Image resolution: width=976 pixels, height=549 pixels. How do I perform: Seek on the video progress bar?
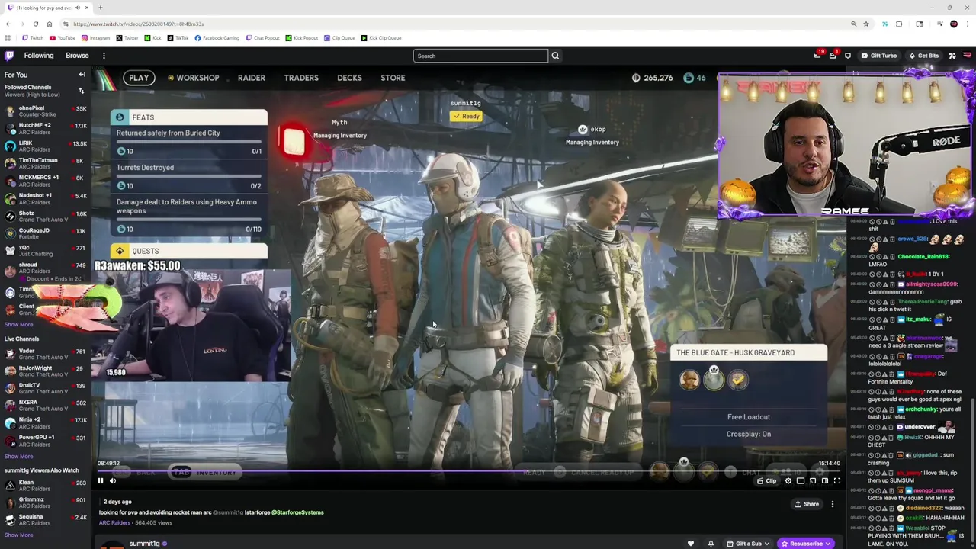click(469, 470)
